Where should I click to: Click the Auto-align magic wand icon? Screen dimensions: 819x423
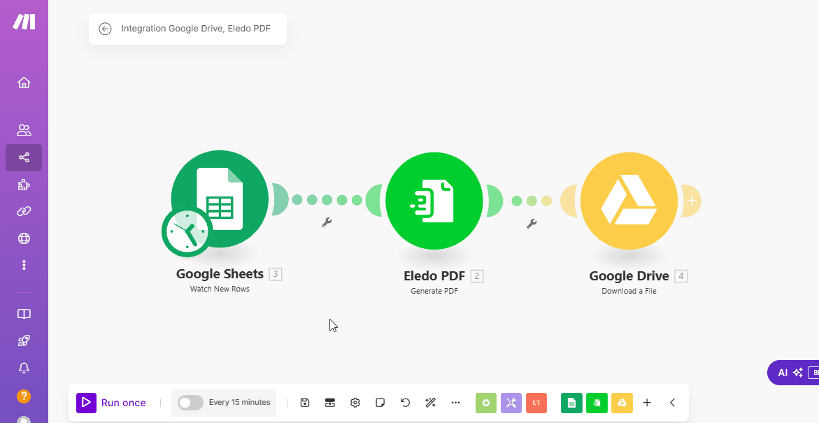(430, 403)
